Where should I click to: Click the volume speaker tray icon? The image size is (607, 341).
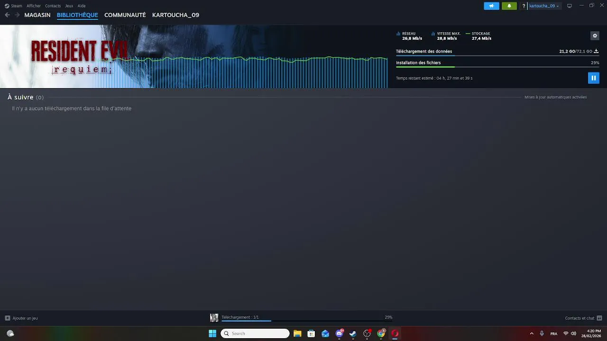point(573,333)
